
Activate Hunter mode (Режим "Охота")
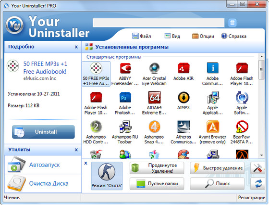[107, 176]
